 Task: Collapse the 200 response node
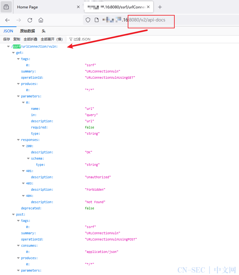(x=23, y=146)
